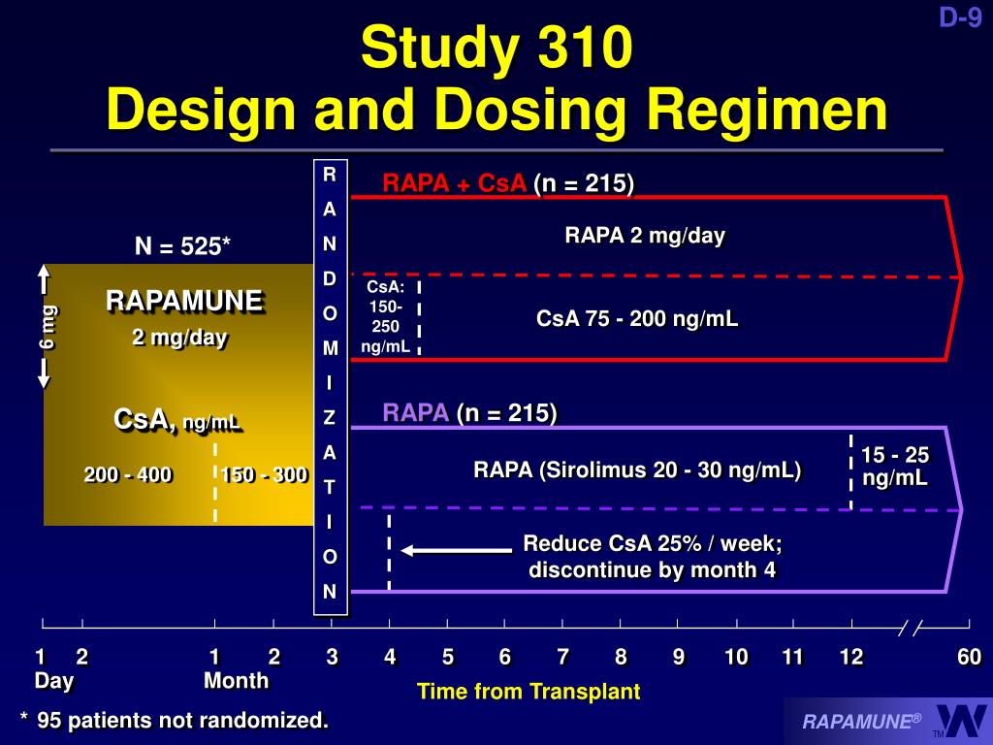The width and height of the screenshot is (993, 745).
Task: Click the white left-pointing arrow
Action: tap(457, 551)
